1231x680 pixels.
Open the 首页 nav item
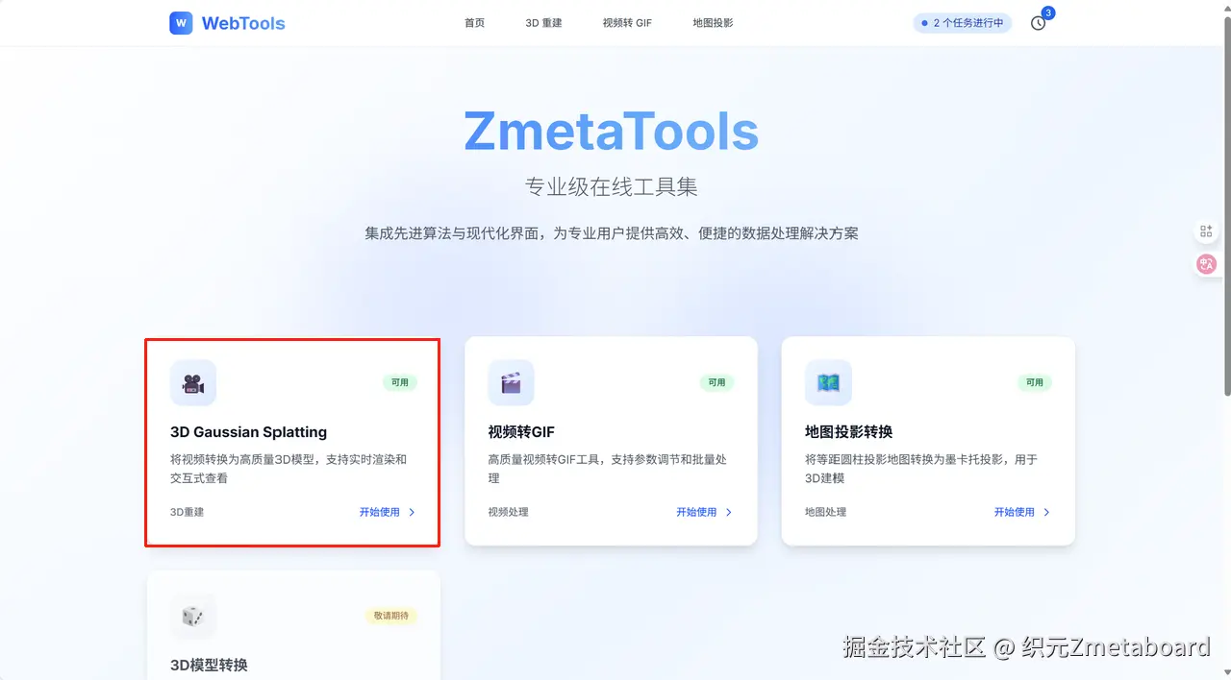[474, 23]
